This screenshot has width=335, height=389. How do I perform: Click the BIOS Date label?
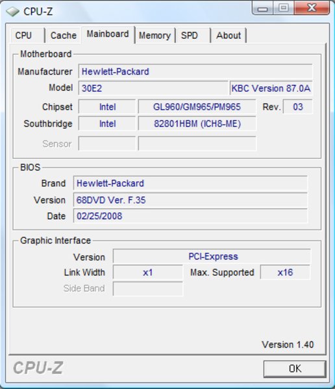[x=56, y=216]
